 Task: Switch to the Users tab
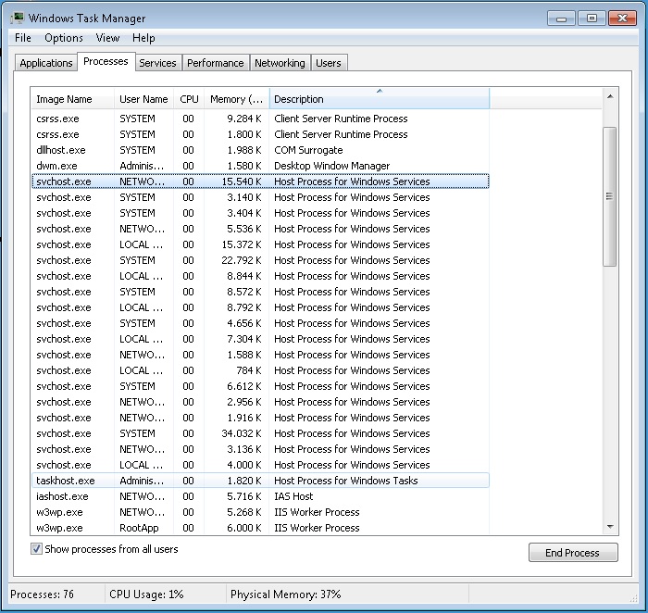[x=329, y=63]
